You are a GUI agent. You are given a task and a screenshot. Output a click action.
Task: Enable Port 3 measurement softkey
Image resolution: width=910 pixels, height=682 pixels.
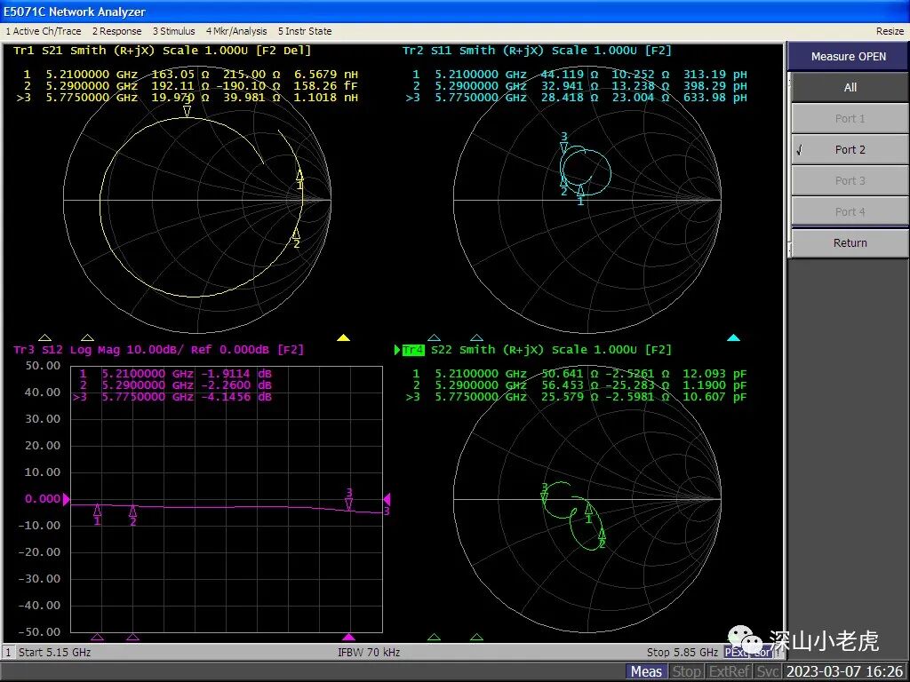click(848, 180)
